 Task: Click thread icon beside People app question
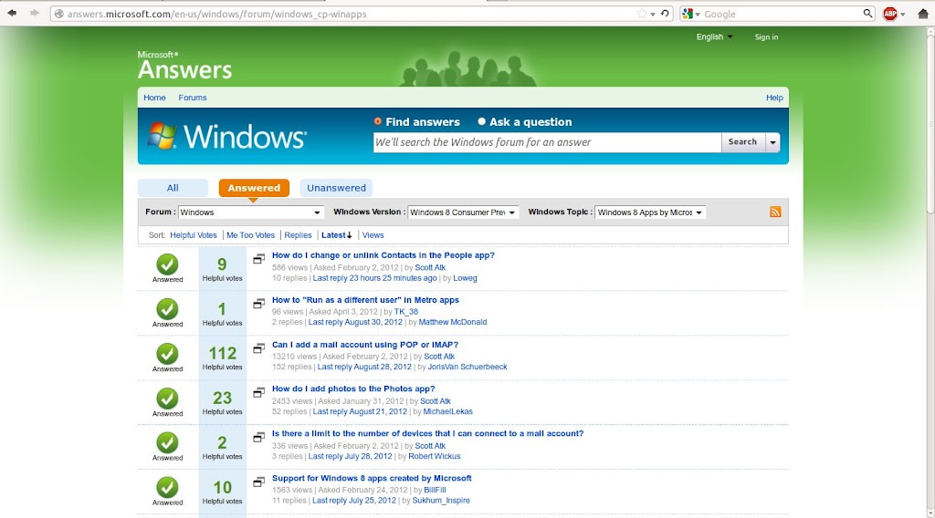(x=258, y=258)
